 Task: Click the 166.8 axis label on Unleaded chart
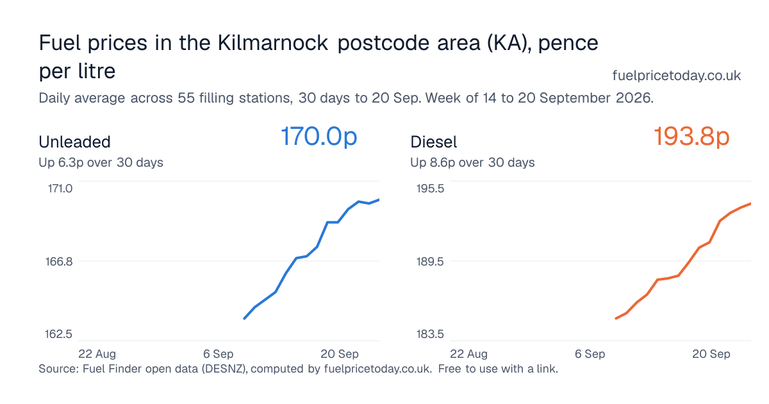coord(60,262)
